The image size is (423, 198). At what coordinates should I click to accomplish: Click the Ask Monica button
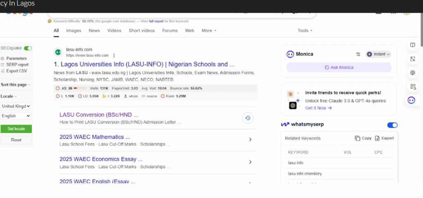(339, 67)
